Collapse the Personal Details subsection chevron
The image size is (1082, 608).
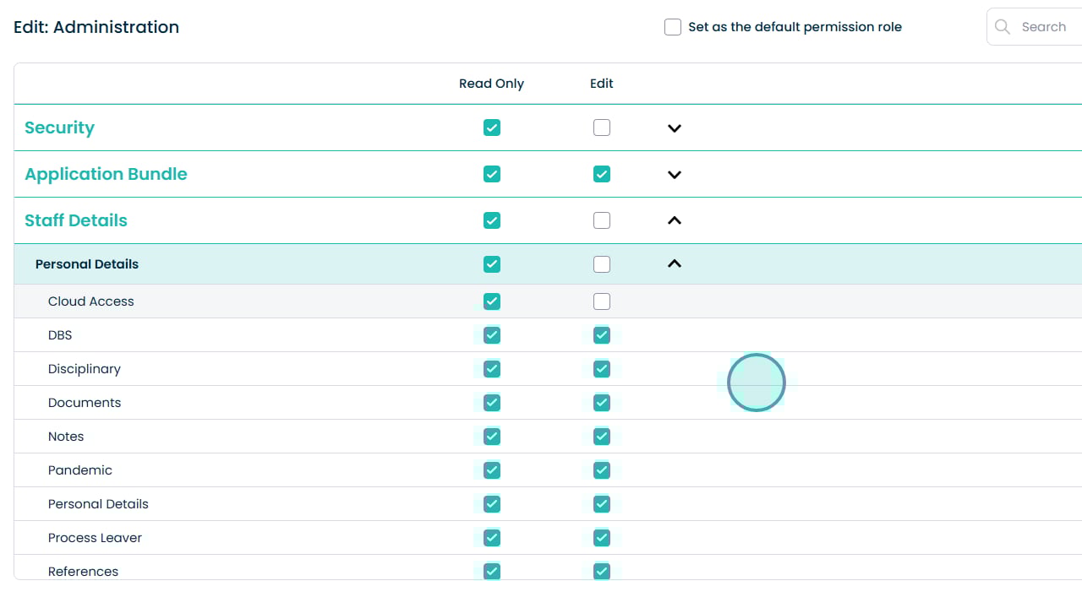tap(674, 264)
